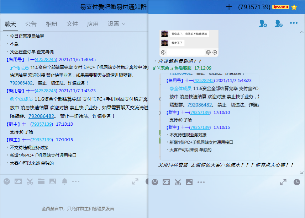Open the emoji picker in the private chat toolbar

(155, 182)
